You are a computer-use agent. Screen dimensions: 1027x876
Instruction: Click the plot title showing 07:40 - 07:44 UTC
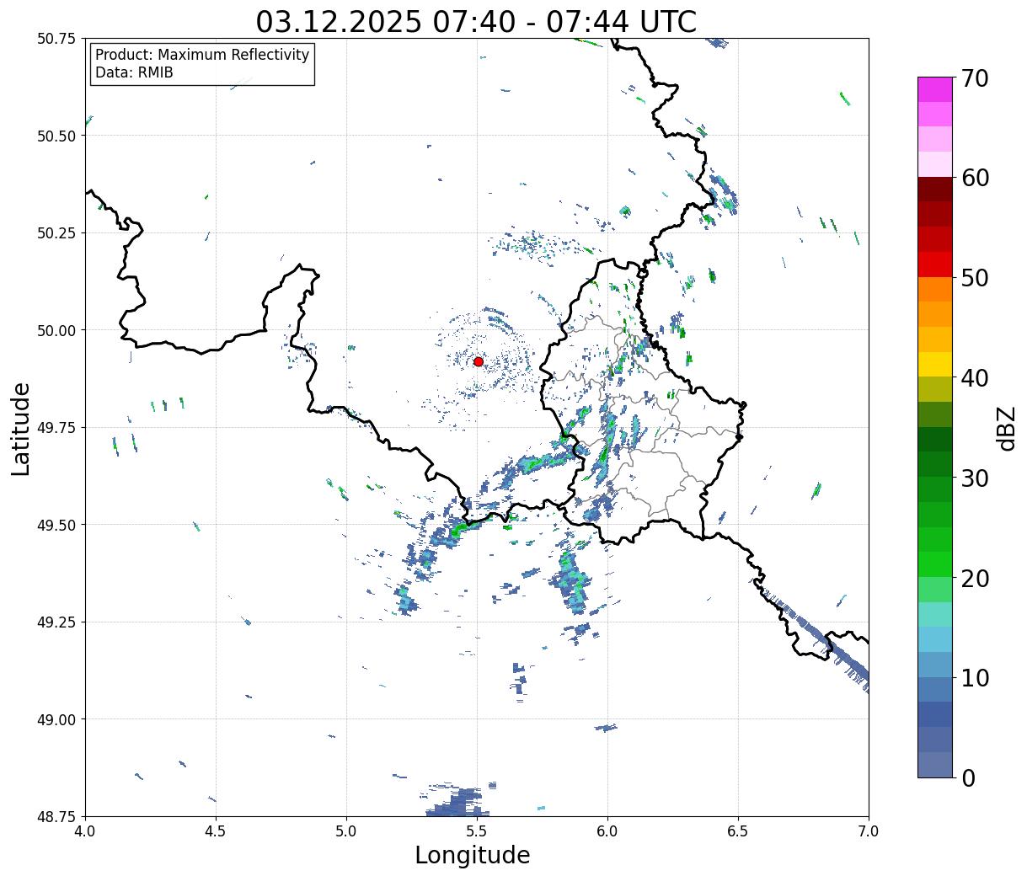pos(476,21)
